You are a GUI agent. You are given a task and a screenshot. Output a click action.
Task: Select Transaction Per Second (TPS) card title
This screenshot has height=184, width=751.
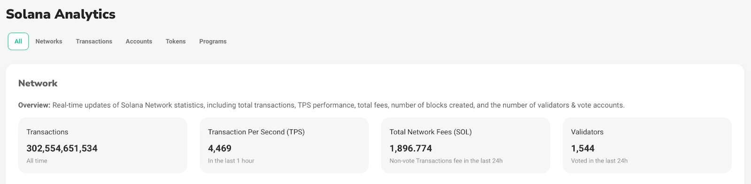(x=256, y=132)
